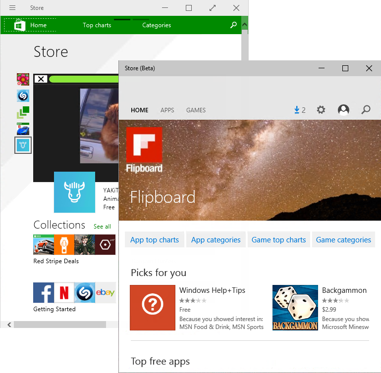The image size is (381, 373).
Task: Click the horizontal scrollbar thumb in the Store window
Action: click(60, 325)
